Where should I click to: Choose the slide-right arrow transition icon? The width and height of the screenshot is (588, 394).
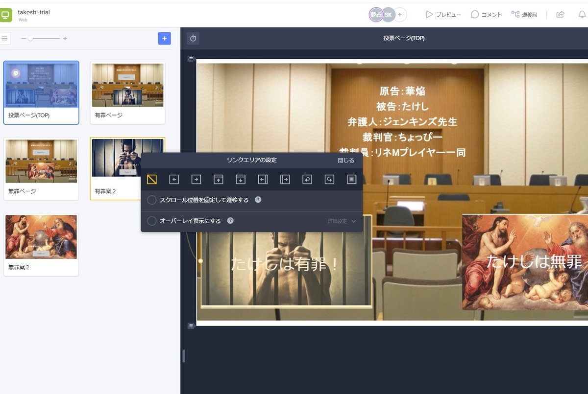pos(196,180)
